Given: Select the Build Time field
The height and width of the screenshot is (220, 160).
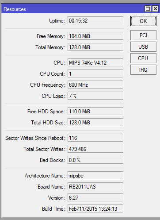Looking at the screenshot, I should point(95,208).
